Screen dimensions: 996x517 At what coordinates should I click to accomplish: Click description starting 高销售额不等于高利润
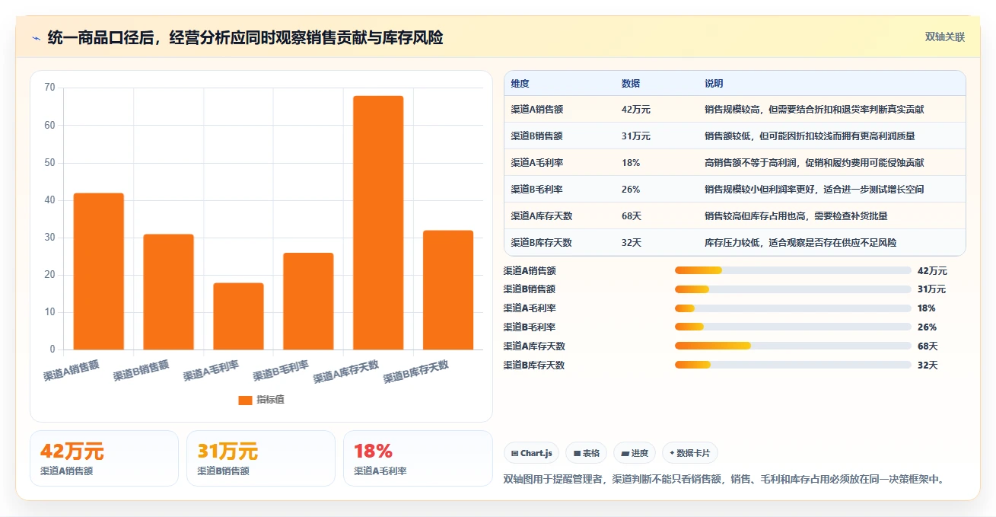pyautogui.click(x=814, y=163)
